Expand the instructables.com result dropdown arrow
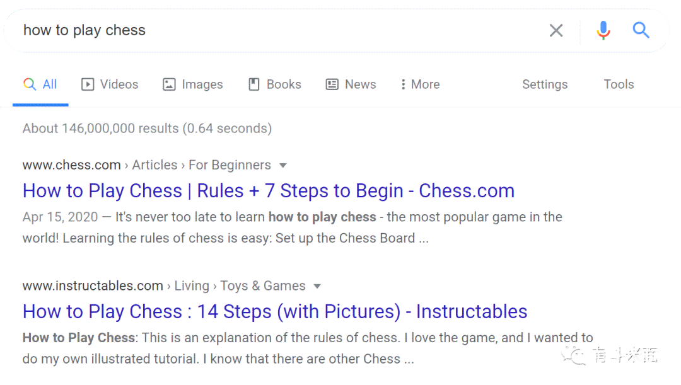The image size is (681, 385). (317, 286)
